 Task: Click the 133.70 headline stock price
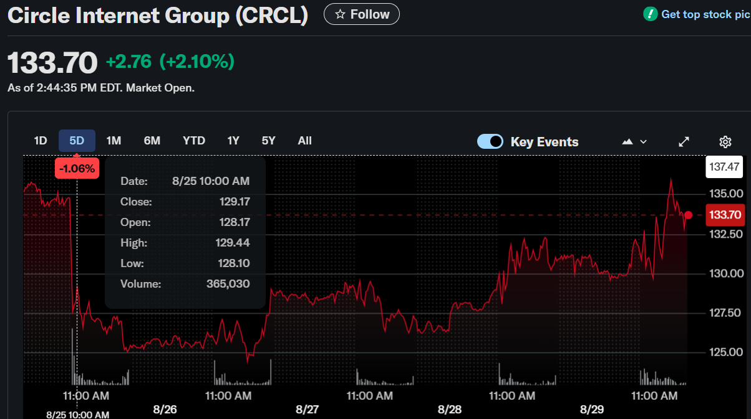(x=52, y=62)
